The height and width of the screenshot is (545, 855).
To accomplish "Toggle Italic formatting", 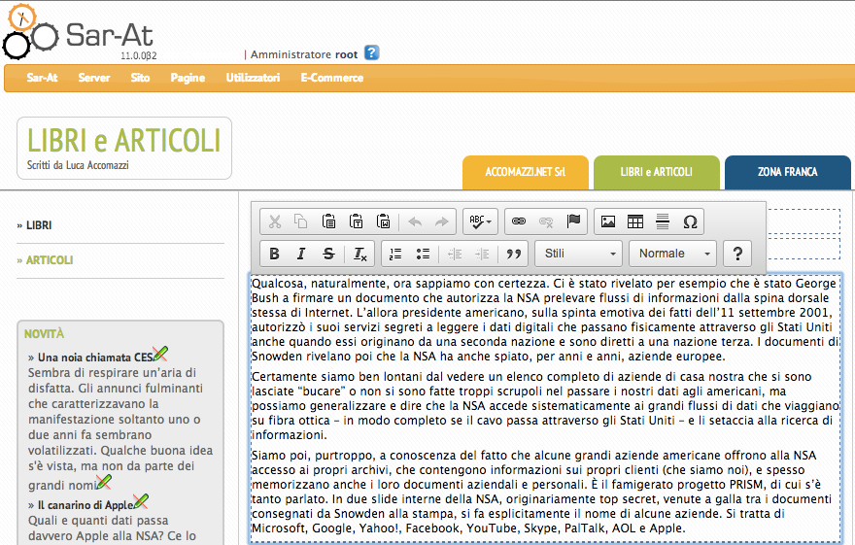I will pos(301,254).
